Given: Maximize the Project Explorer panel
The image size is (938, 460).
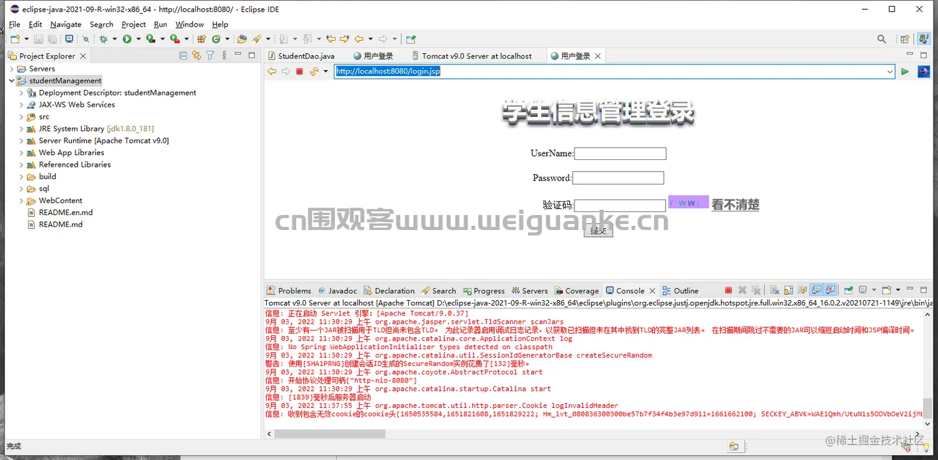Looking at the screenshot, I should (252, 55).
